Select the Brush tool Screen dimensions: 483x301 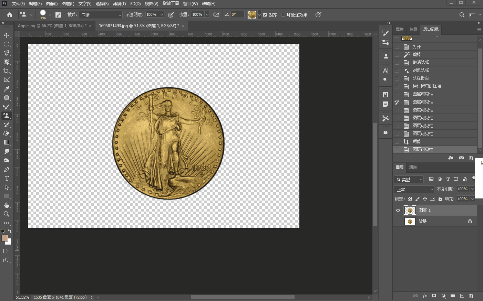[7, 107]
